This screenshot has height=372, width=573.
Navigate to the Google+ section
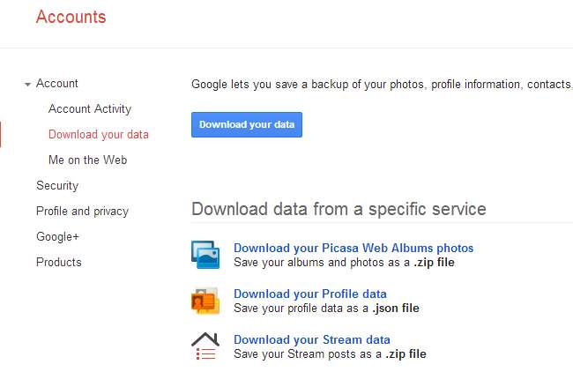[57, 237]
